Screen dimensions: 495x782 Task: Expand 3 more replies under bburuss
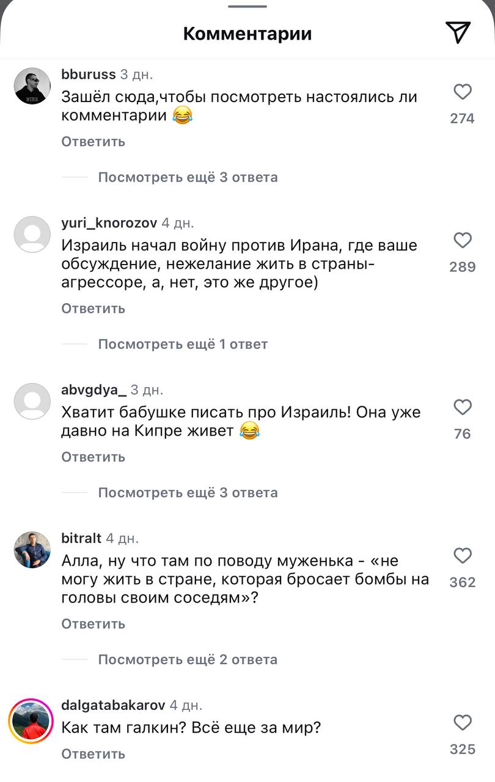[x=188, y=177]
